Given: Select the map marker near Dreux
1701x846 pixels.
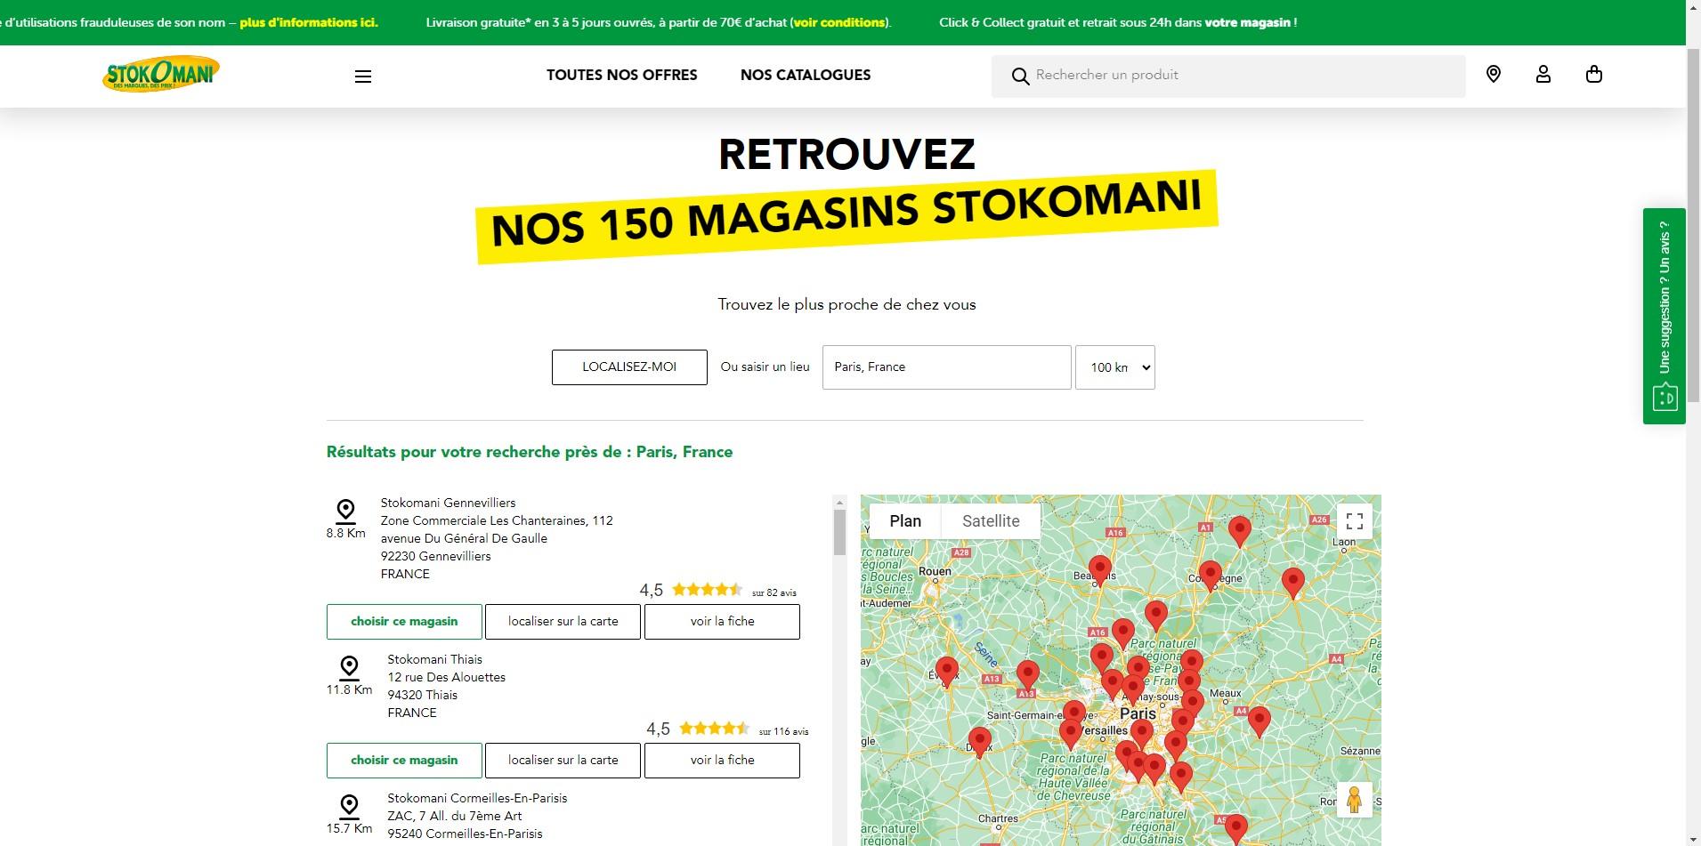Looking at the screenshot, I should (x=980, y=742).
